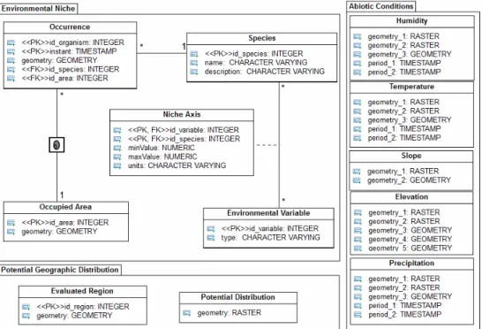
Task: Click the icon beside <<PK>>id_region in Evaluated Region
Action: tap(26, 307)
